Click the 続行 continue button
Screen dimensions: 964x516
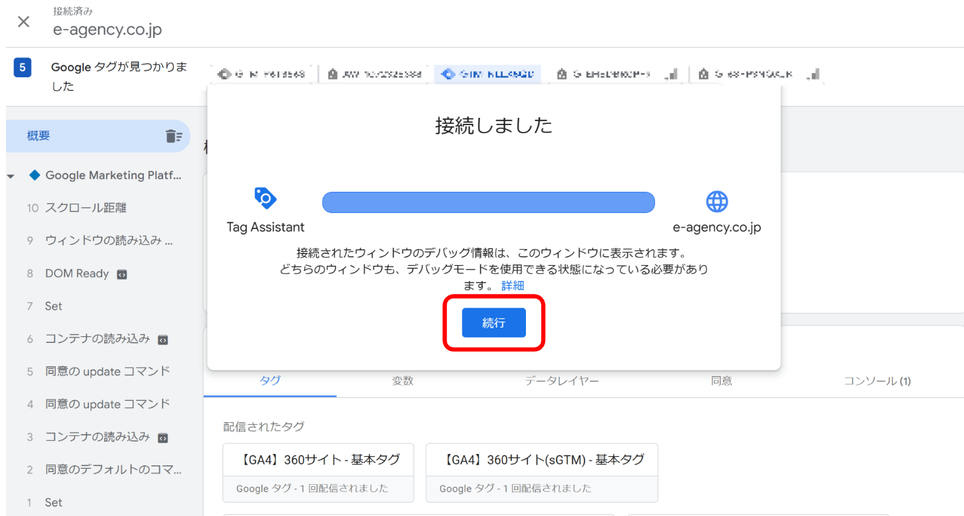click(x=494, y=323)
